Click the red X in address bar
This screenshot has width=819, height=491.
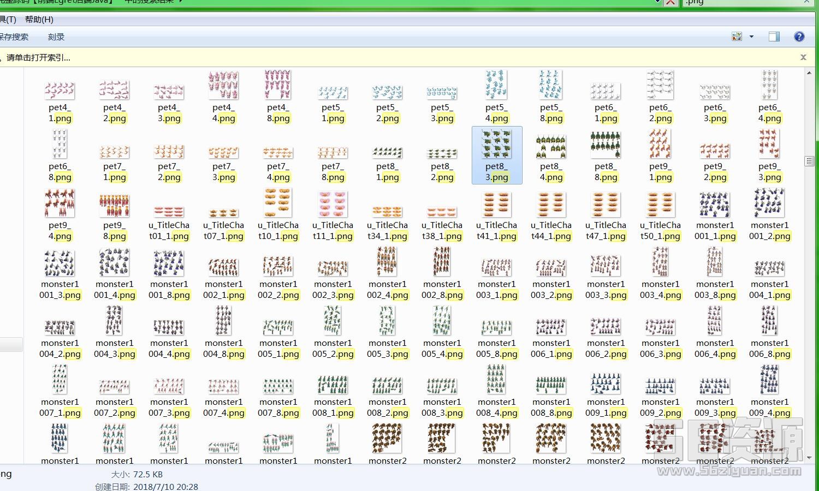click(670, 3)
